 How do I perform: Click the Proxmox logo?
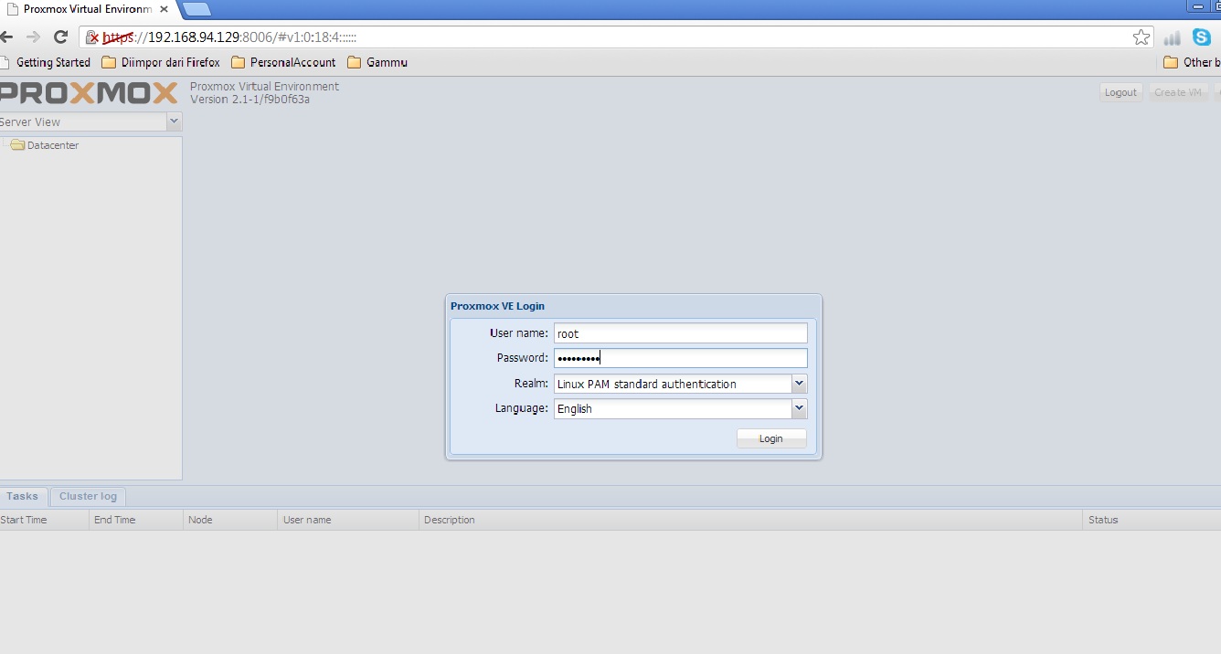pyautogui.click(x=89, y=92)
